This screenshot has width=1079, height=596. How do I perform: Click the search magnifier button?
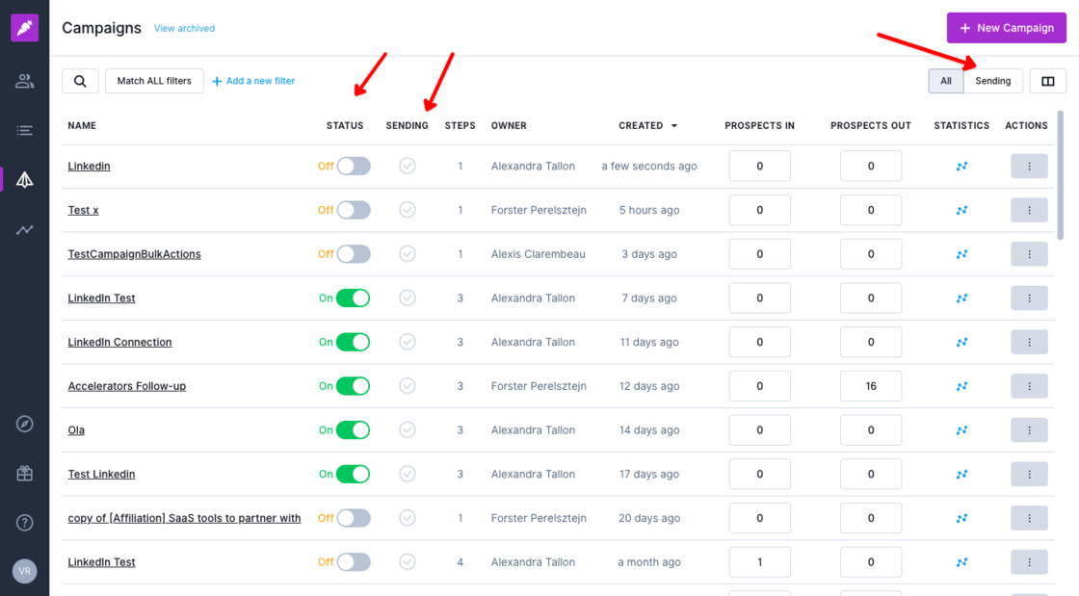pos(81,81)
